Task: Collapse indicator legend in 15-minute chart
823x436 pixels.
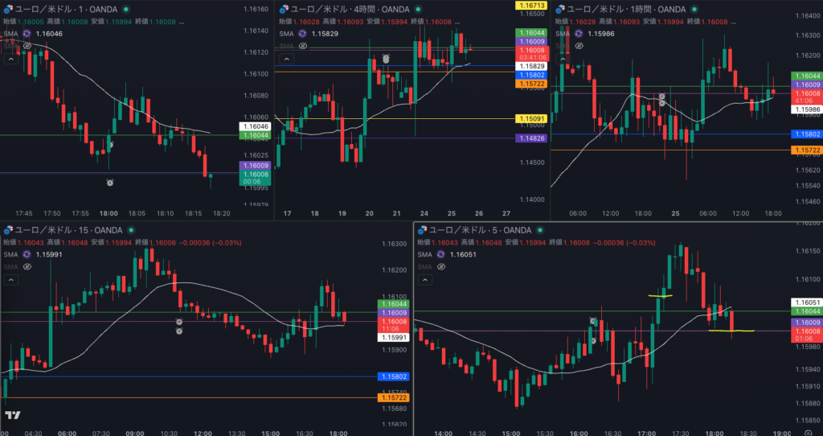Action: coord(11,279)
